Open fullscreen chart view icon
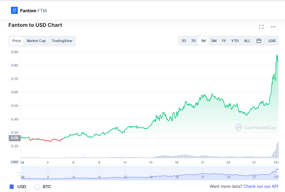Screen dimensions: 285x192 coord(261,27)
